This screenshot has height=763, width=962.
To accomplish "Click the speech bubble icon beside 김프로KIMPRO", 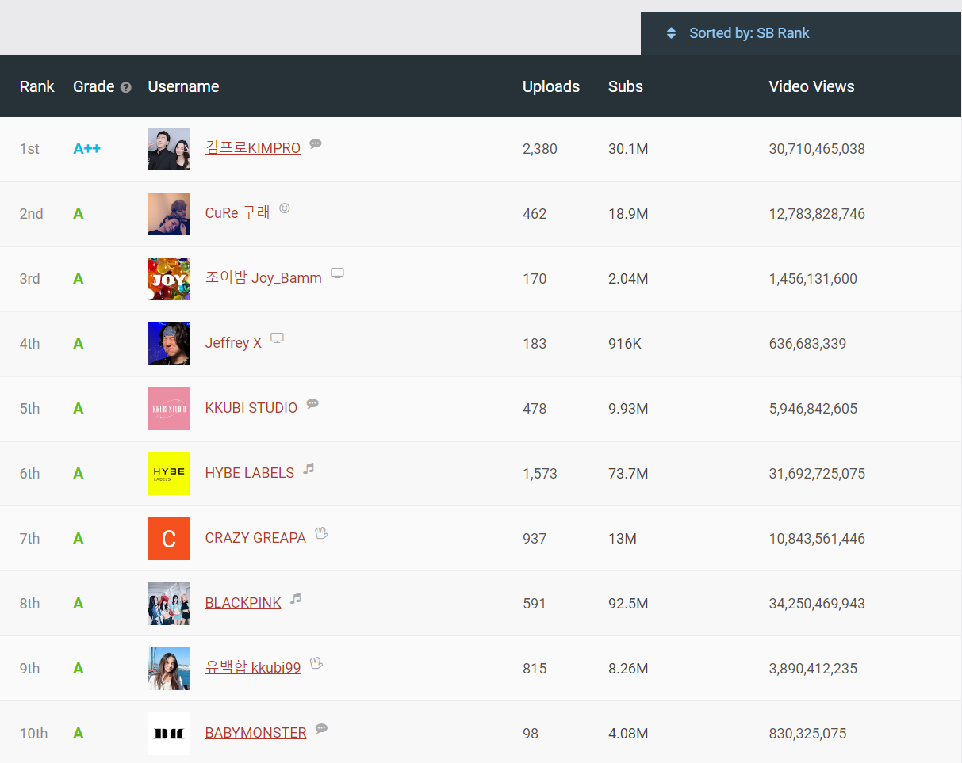I will pos(316,143).
